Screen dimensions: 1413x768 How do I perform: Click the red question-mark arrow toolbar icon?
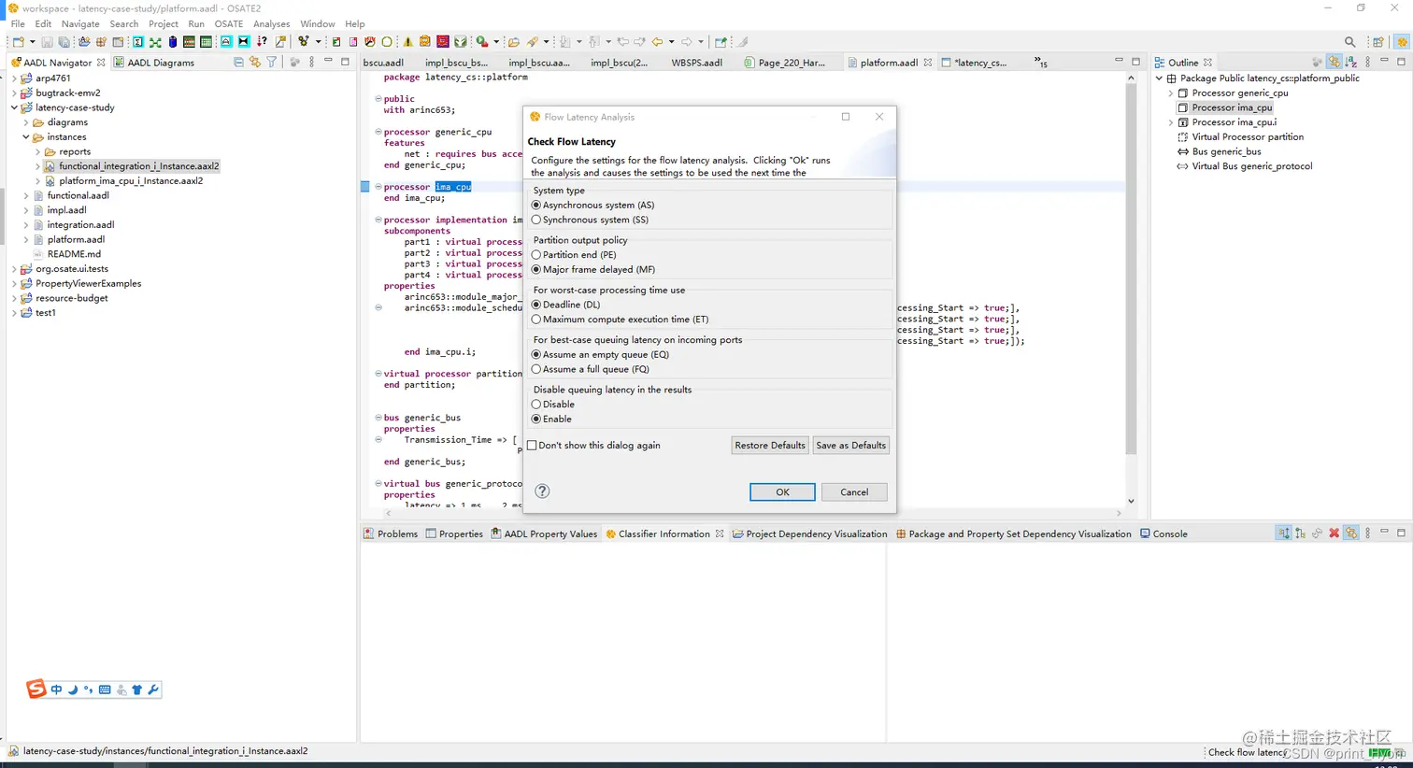point(262,42)
